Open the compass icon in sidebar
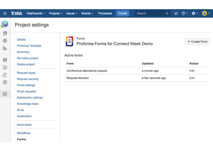The width and height of the screenshot is (213, 151). 5,82
